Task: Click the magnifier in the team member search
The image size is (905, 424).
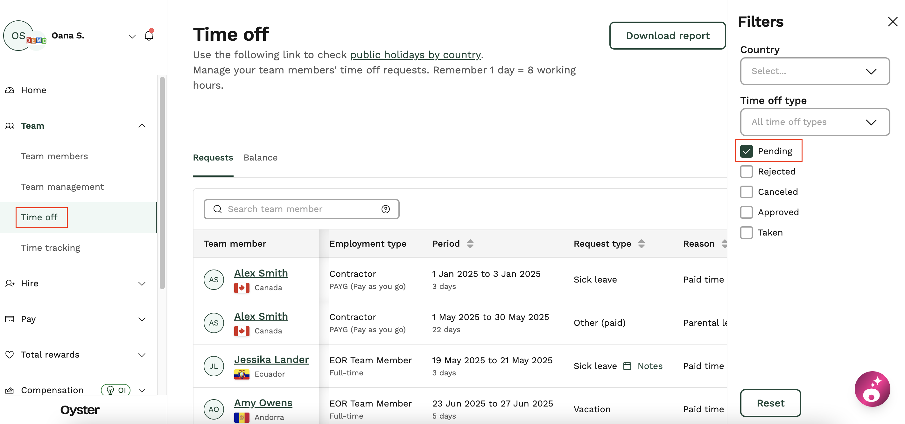Action: point(218,209)
